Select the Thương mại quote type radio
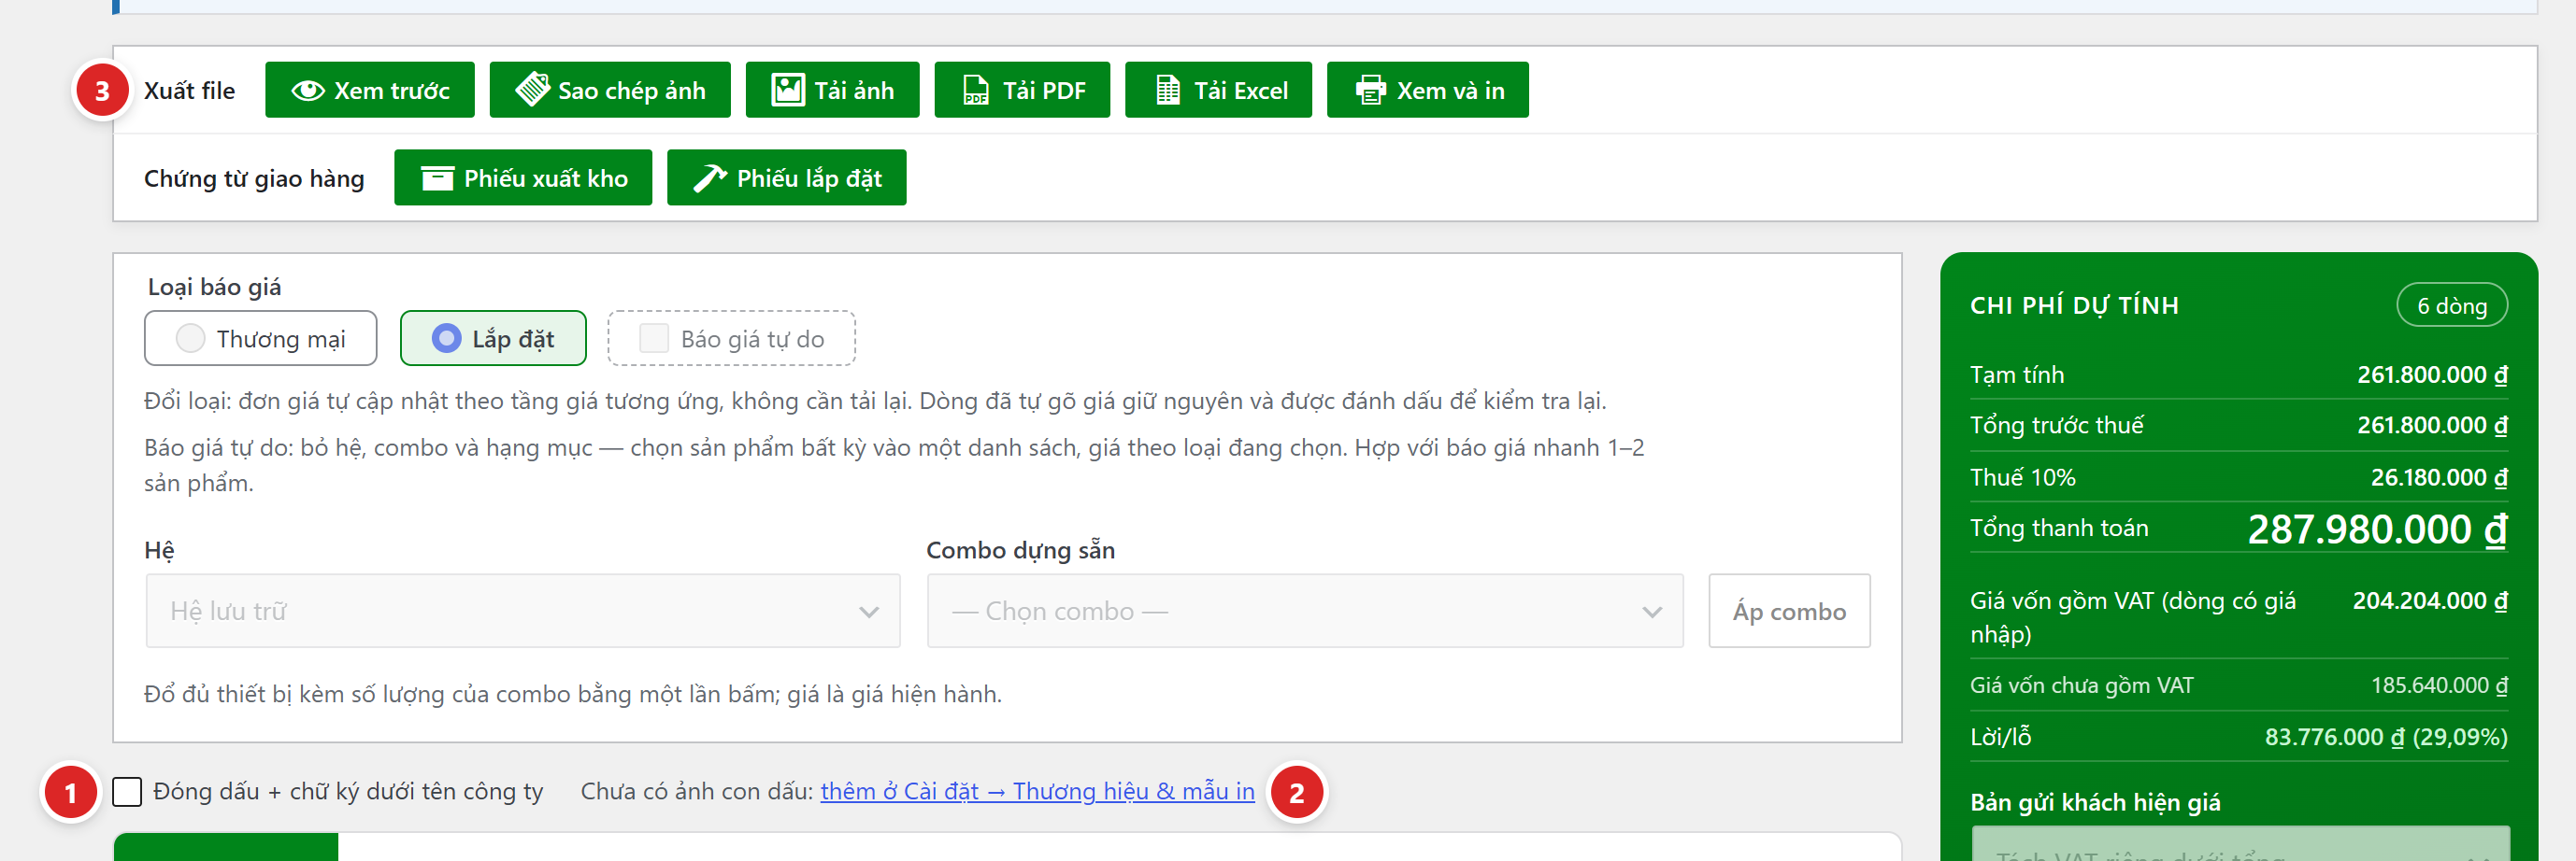The width and height of the screenshot is (2576, 861). (190, 339)
